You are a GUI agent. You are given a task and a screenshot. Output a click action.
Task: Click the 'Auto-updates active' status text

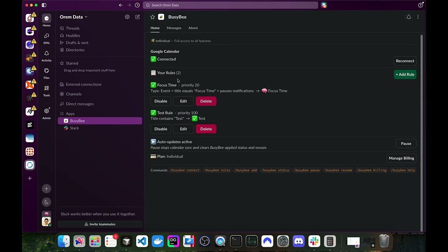pyautogui.click(x=175, y=142)
